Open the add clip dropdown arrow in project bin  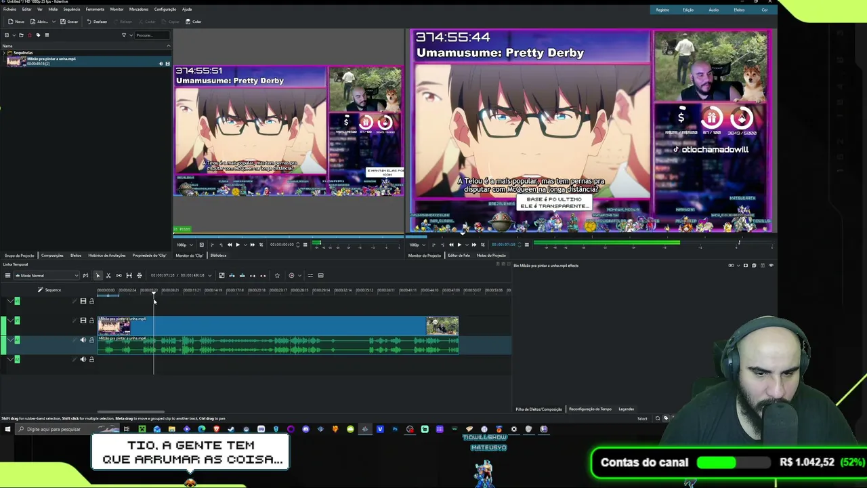(13, 35)
